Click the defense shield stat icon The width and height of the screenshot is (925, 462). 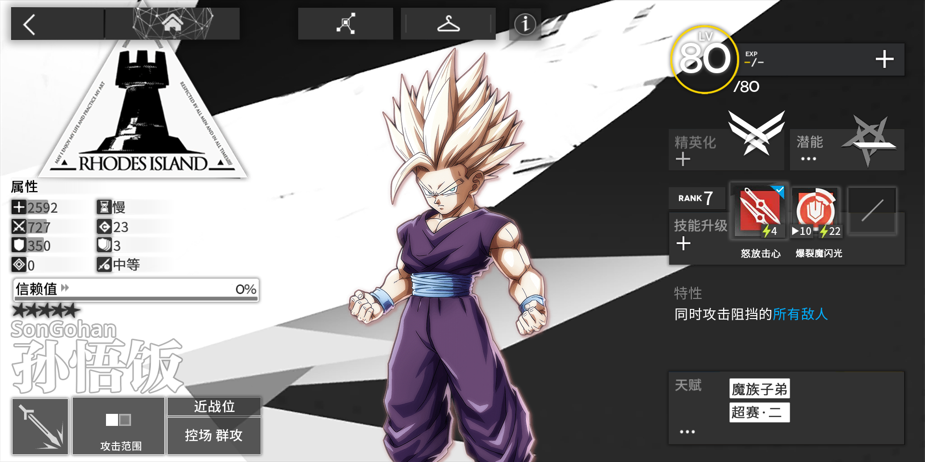tap(19, 245)
